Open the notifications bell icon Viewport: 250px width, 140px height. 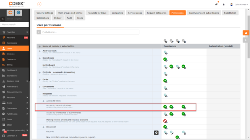[x=224, y=5]
